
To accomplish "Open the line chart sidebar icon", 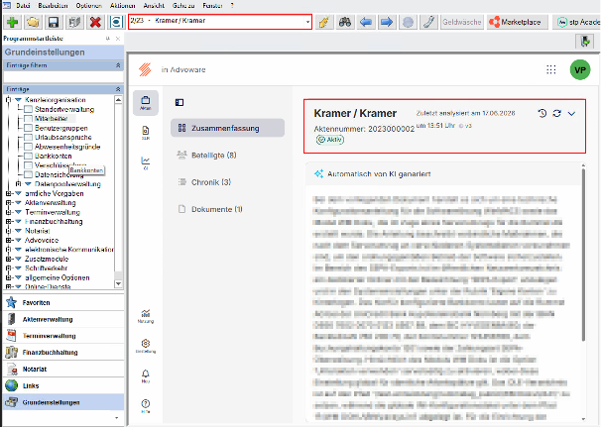I will tap(146, 162).
